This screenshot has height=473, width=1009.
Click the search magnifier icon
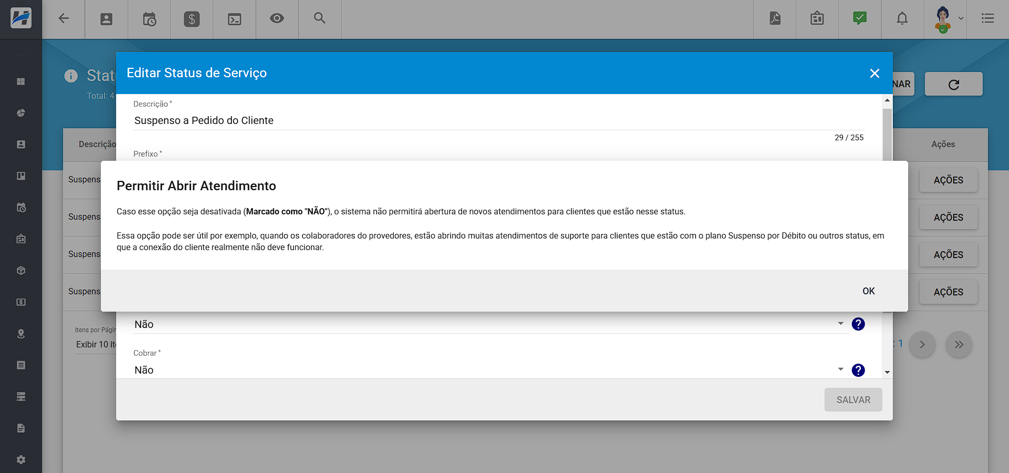coord(320,19)
